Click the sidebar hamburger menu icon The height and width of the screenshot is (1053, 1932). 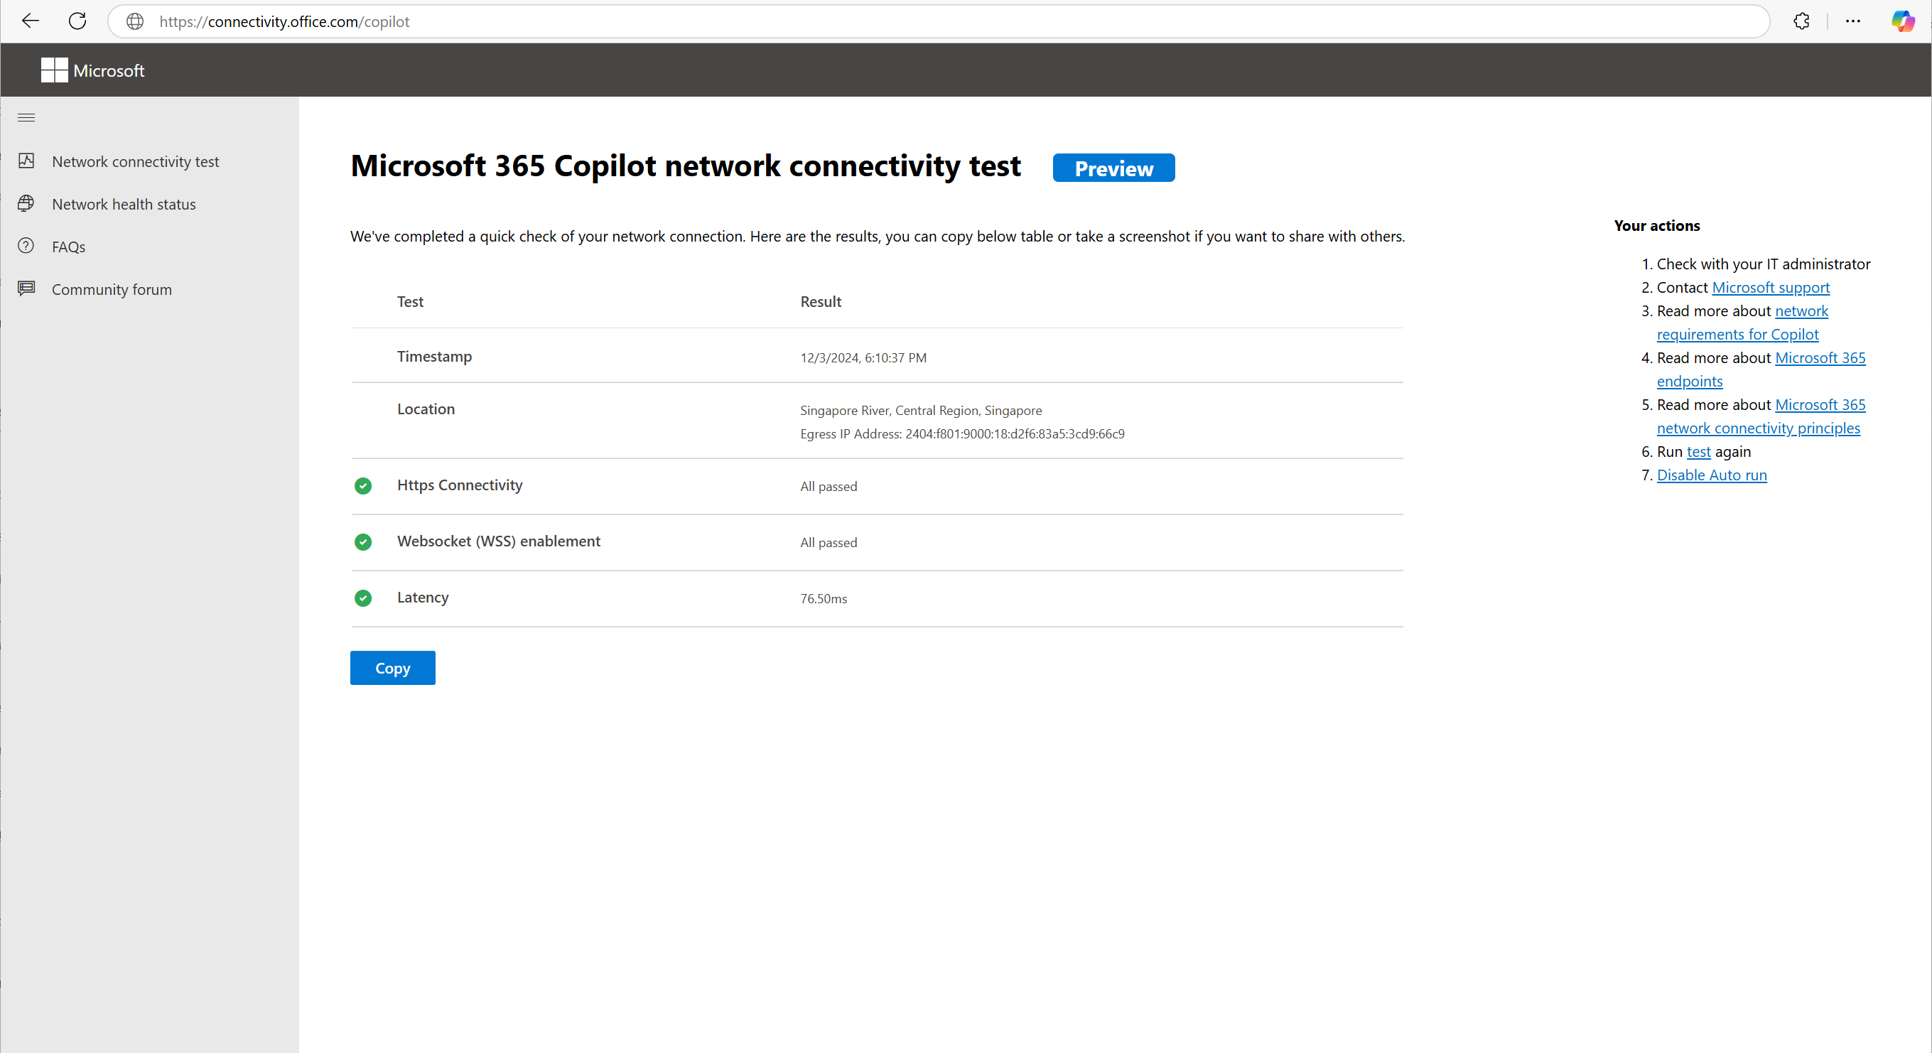[26, 118]
